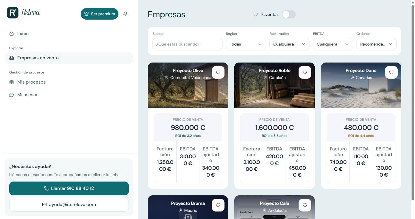The height and width of the screenshot is (219, 415).
Task: Toggle the Favoritas switch
Action: (289, 14)
